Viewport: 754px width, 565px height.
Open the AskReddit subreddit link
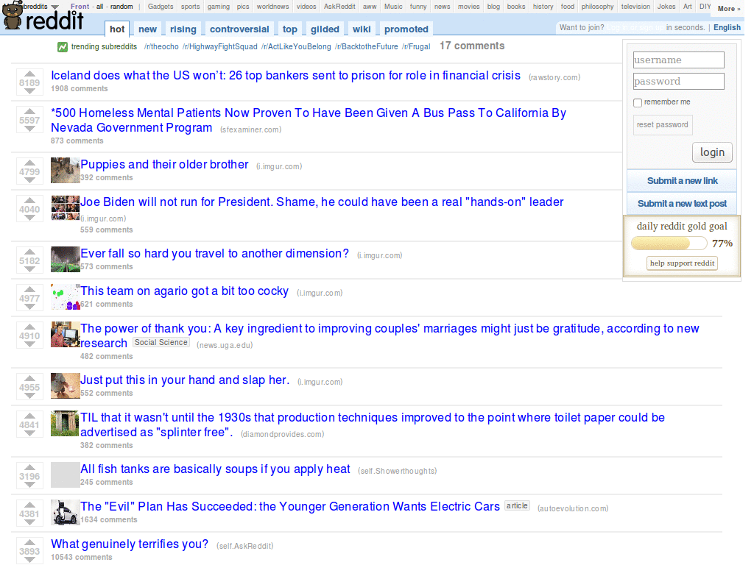click(x=339, y=7)
